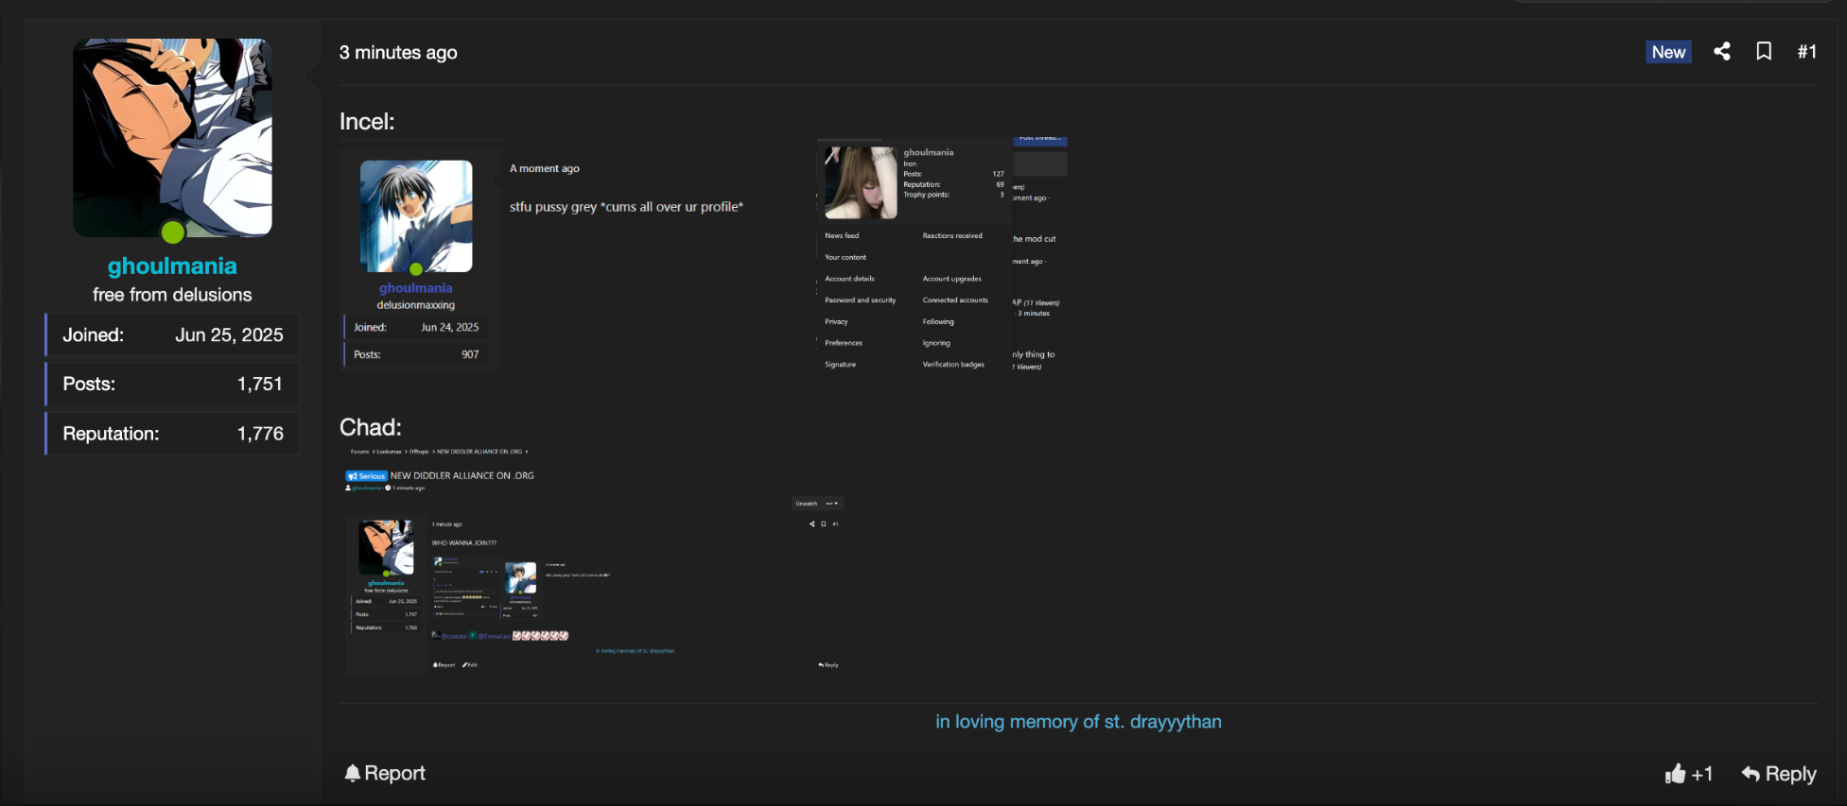1847x806 pixels.
Task: Like the post with thumbs-up icon
Action: pyautogui.click(x=1675, y=774)
